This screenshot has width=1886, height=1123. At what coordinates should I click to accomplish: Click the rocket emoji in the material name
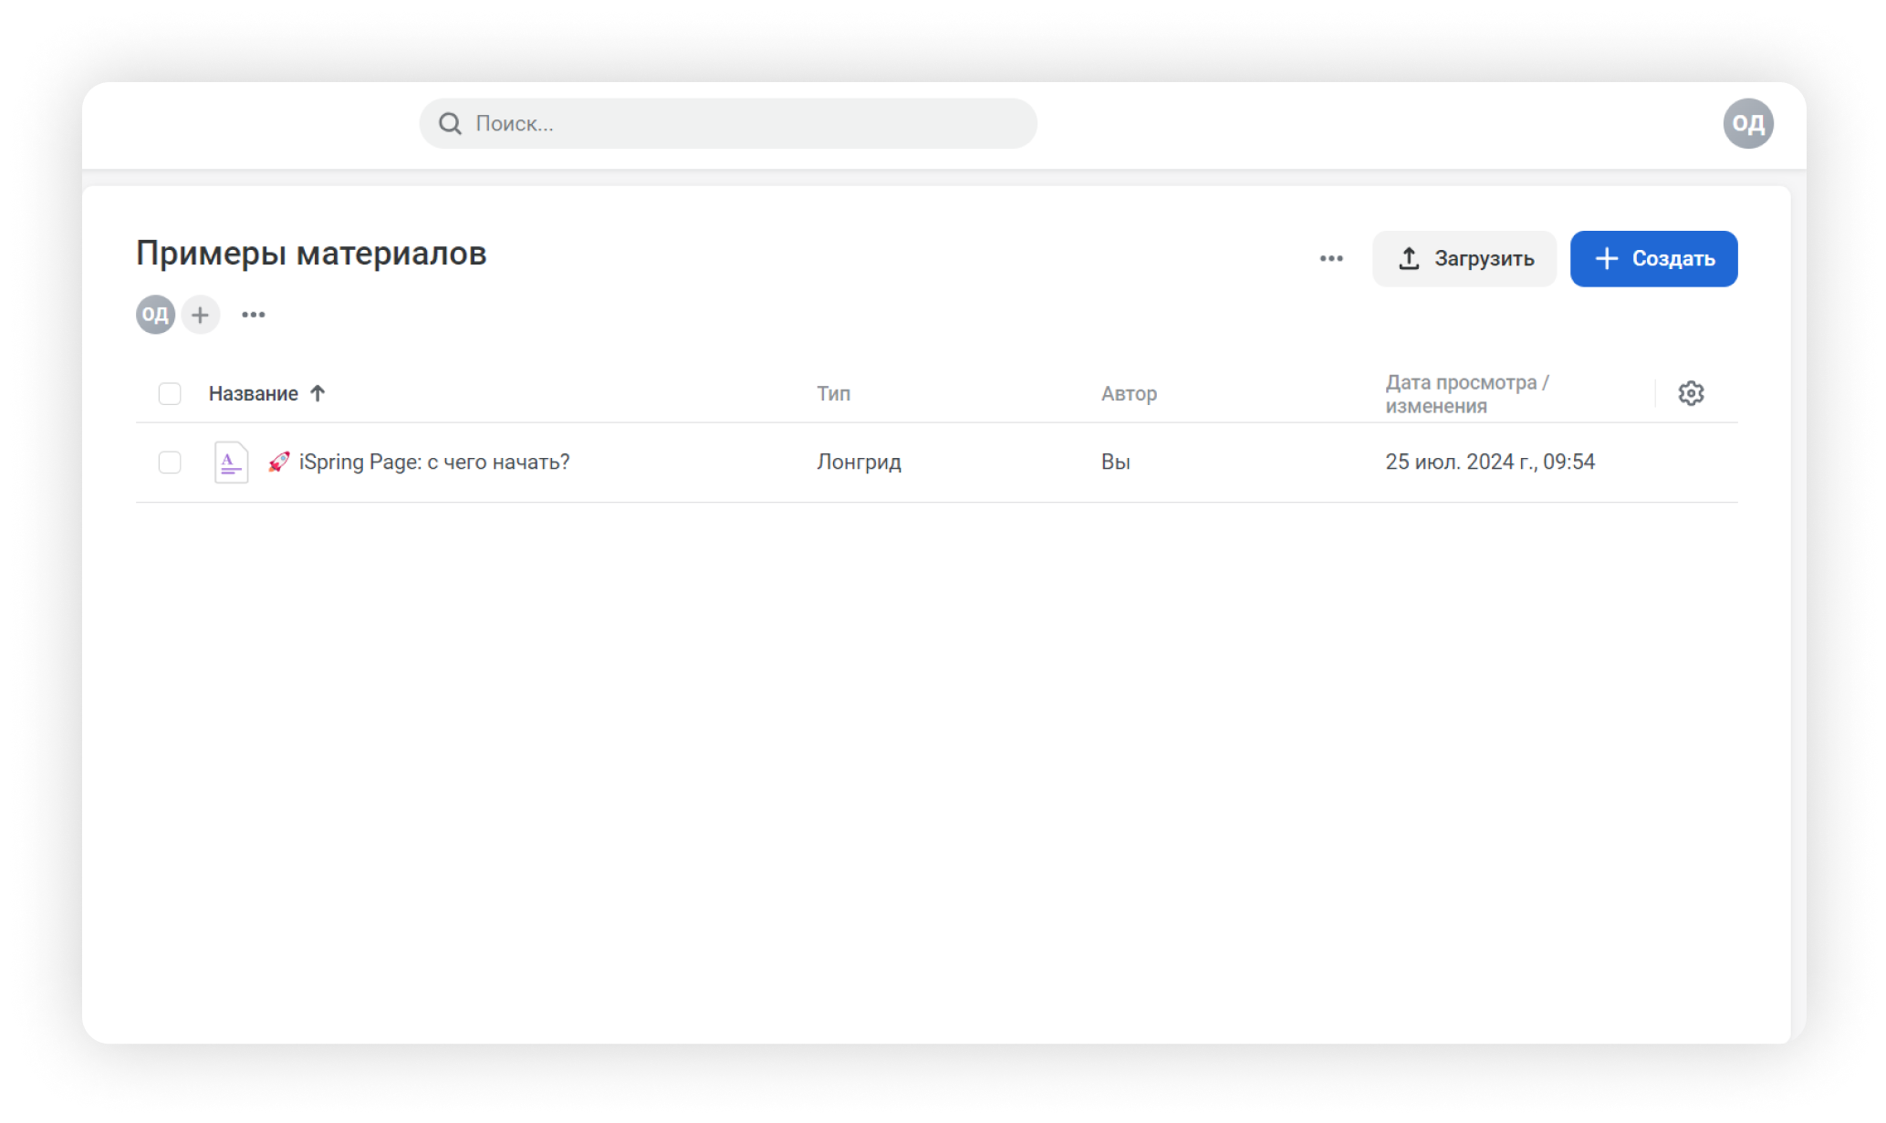pyautogui.click(x=278, y=463)
